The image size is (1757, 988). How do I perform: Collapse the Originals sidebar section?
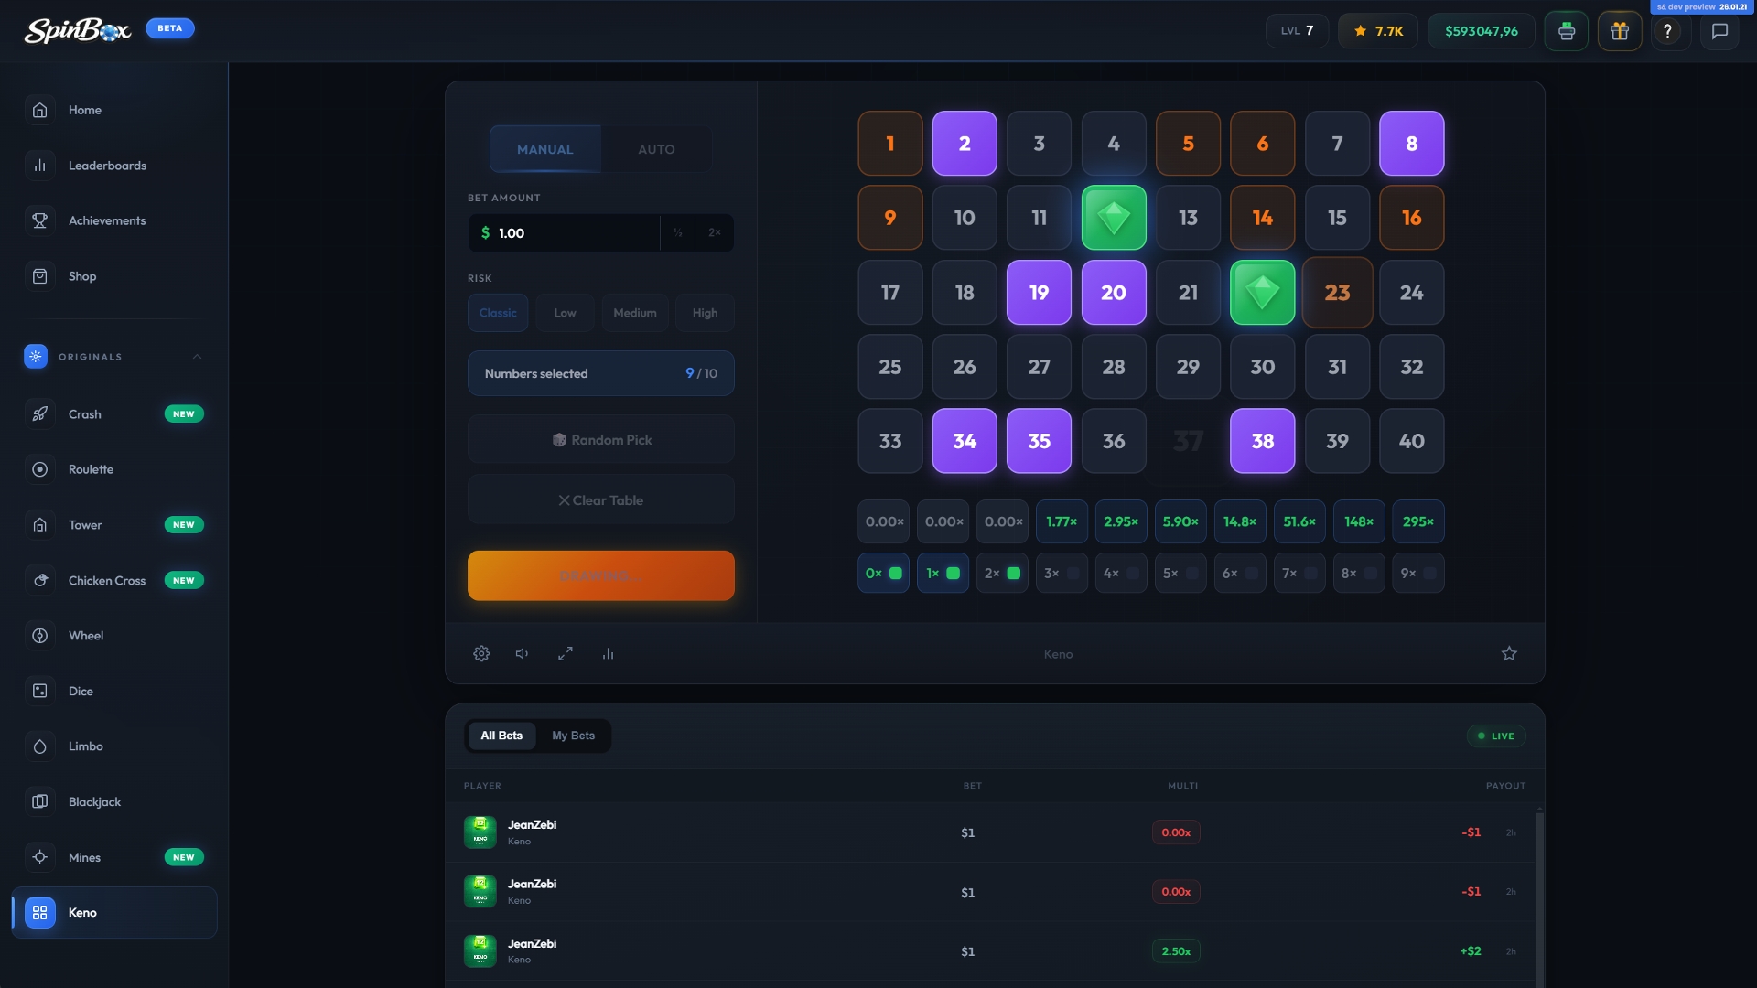[197, 357]
